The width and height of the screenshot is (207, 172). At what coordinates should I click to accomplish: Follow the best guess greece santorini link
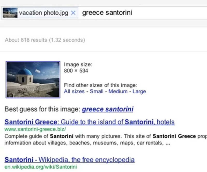(108, 109)
